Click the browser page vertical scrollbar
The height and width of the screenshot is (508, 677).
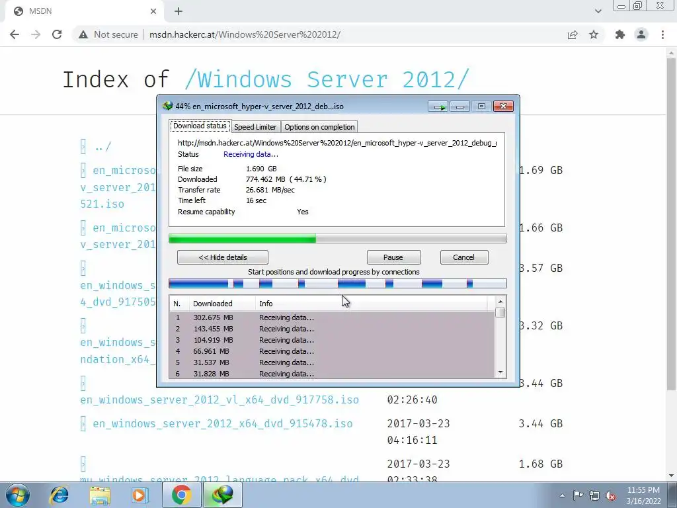672,225
